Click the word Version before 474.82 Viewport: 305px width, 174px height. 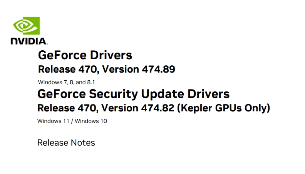(x=119, y=108)
